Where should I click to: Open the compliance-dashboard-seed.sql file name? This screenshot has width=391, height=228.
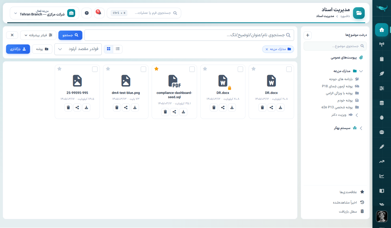174,95
